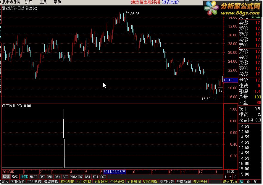
Task: Switch indicator to MACD
Action: pos(33,177)
